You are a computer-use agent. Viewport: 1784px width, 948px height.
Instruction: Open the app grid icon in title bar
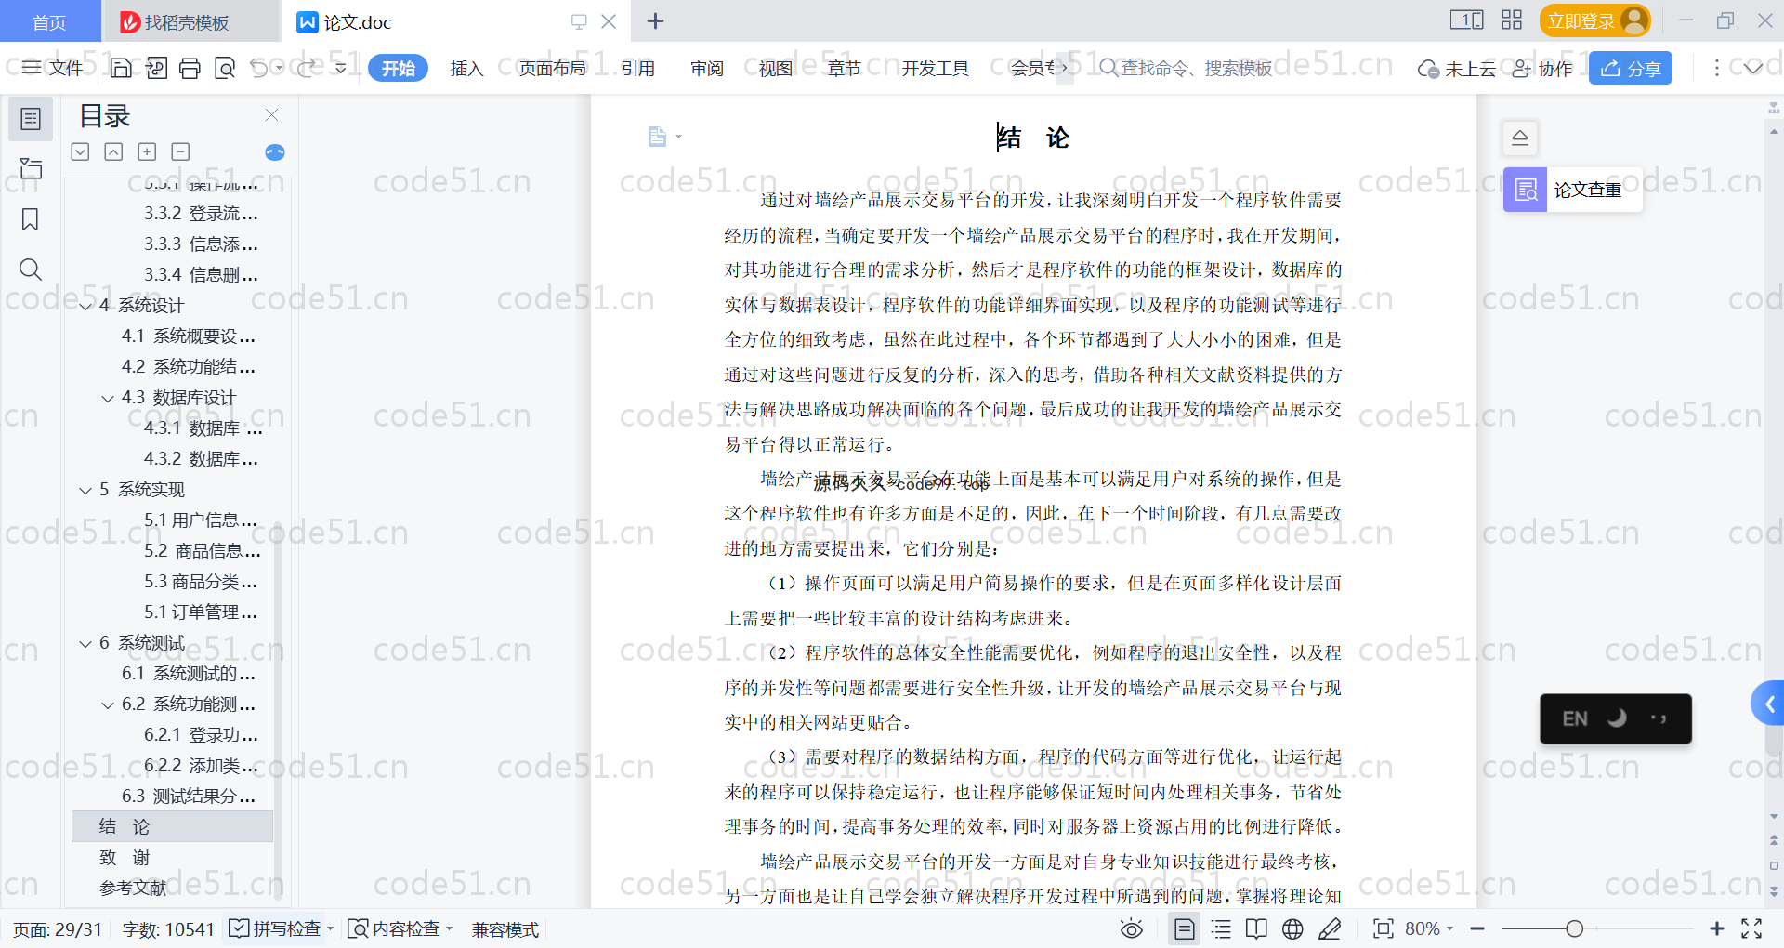tap(1512, 20)
